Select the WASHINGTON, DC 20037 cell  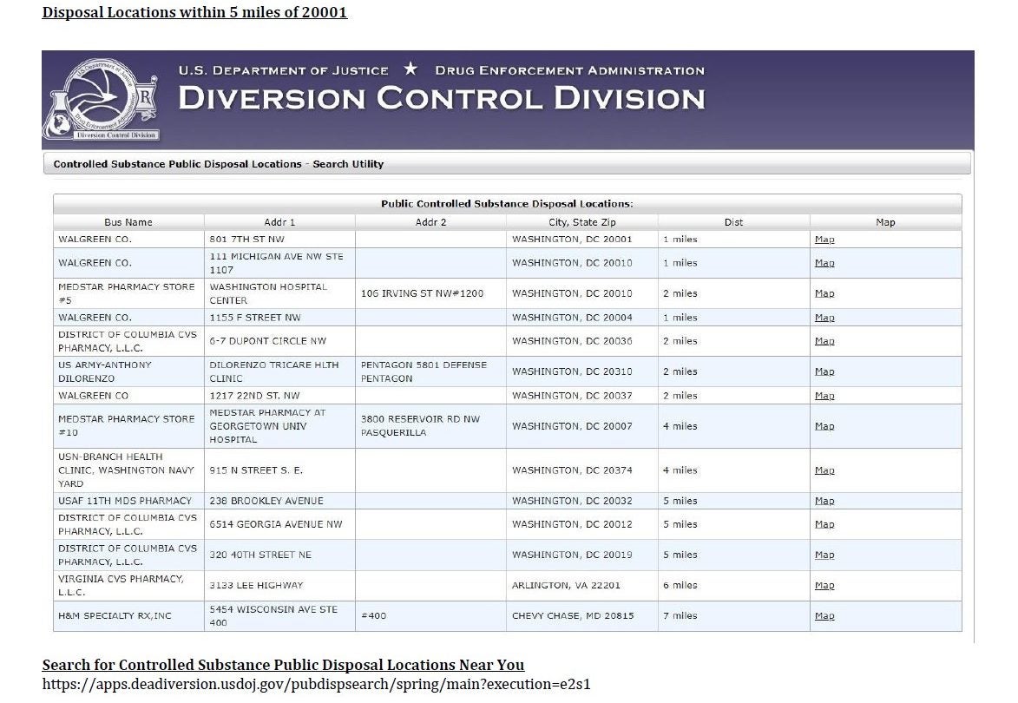click(582, 395)
